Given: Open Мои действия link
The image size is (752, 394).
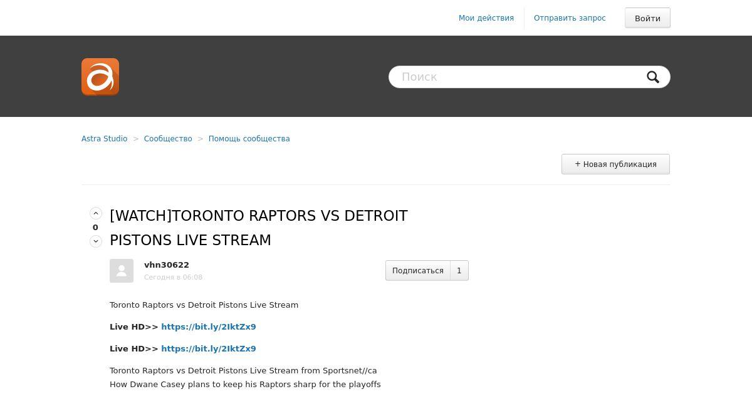Looking at the screenshot, I should click(486, 18).
